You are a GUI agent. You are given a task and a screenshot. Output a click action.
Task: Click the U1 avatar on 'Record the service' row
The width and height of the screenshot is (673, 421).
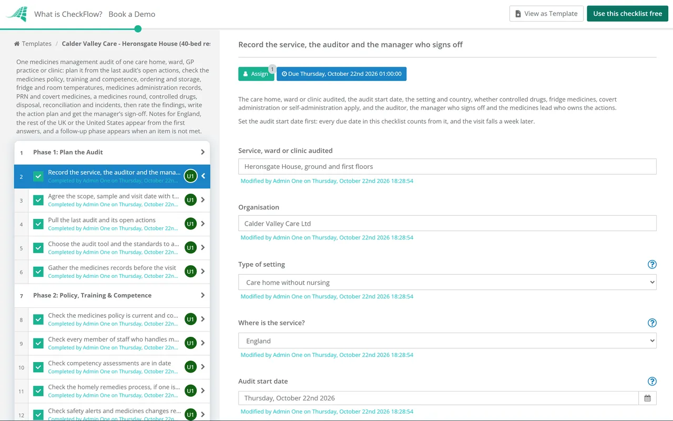pyautogui.click(x=190, y=176)
